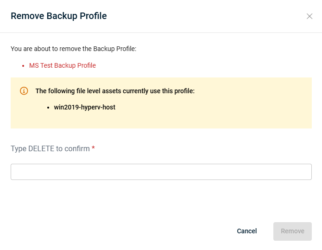Click the red bullet before profile name

coord(23,66)
